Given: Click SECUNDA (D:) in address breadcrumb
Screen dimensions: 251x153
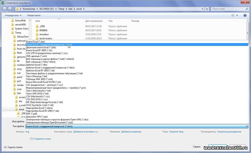Looking at the screenshot, I should pos(47,9).
